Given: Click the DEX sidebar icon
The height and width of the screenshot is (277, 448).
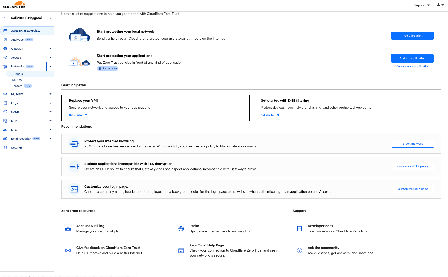Looking at the screenshot, I should pyautogui.click(x=5, y=130).
